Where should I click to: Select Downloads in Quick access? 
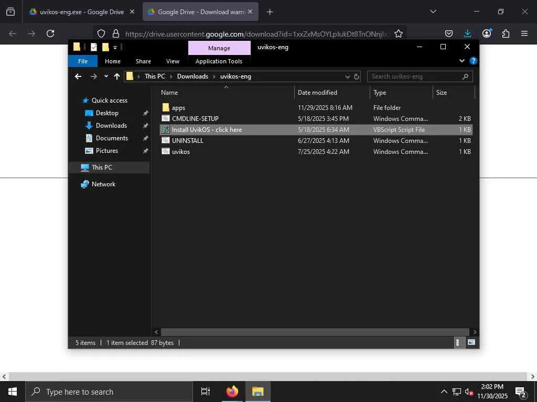click(111, 126)
